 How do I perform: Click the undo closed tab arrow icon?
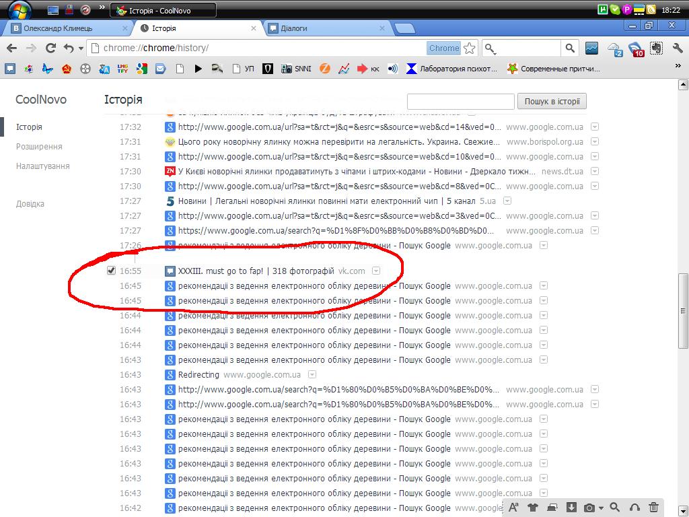[x=69, y=48]
